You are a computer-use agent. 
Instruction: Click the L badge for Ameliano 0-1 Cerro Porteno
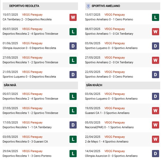pos(155,17)
